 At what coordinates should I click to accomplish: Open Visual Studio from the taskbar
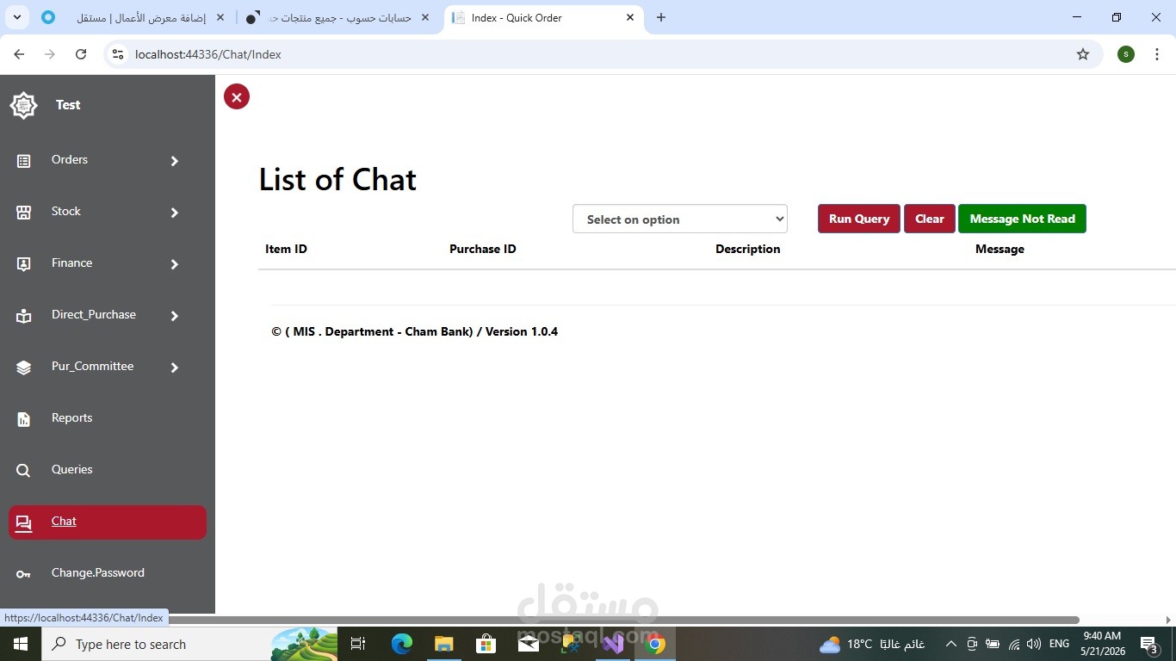tap(613, 644)
